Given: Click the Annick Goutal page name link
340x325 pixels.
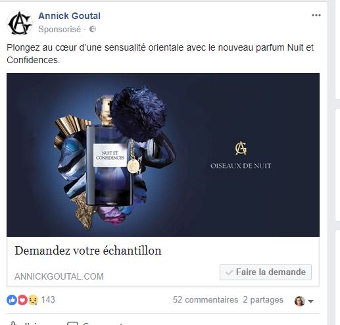Looking at the screenshot, I should [69, 16].
